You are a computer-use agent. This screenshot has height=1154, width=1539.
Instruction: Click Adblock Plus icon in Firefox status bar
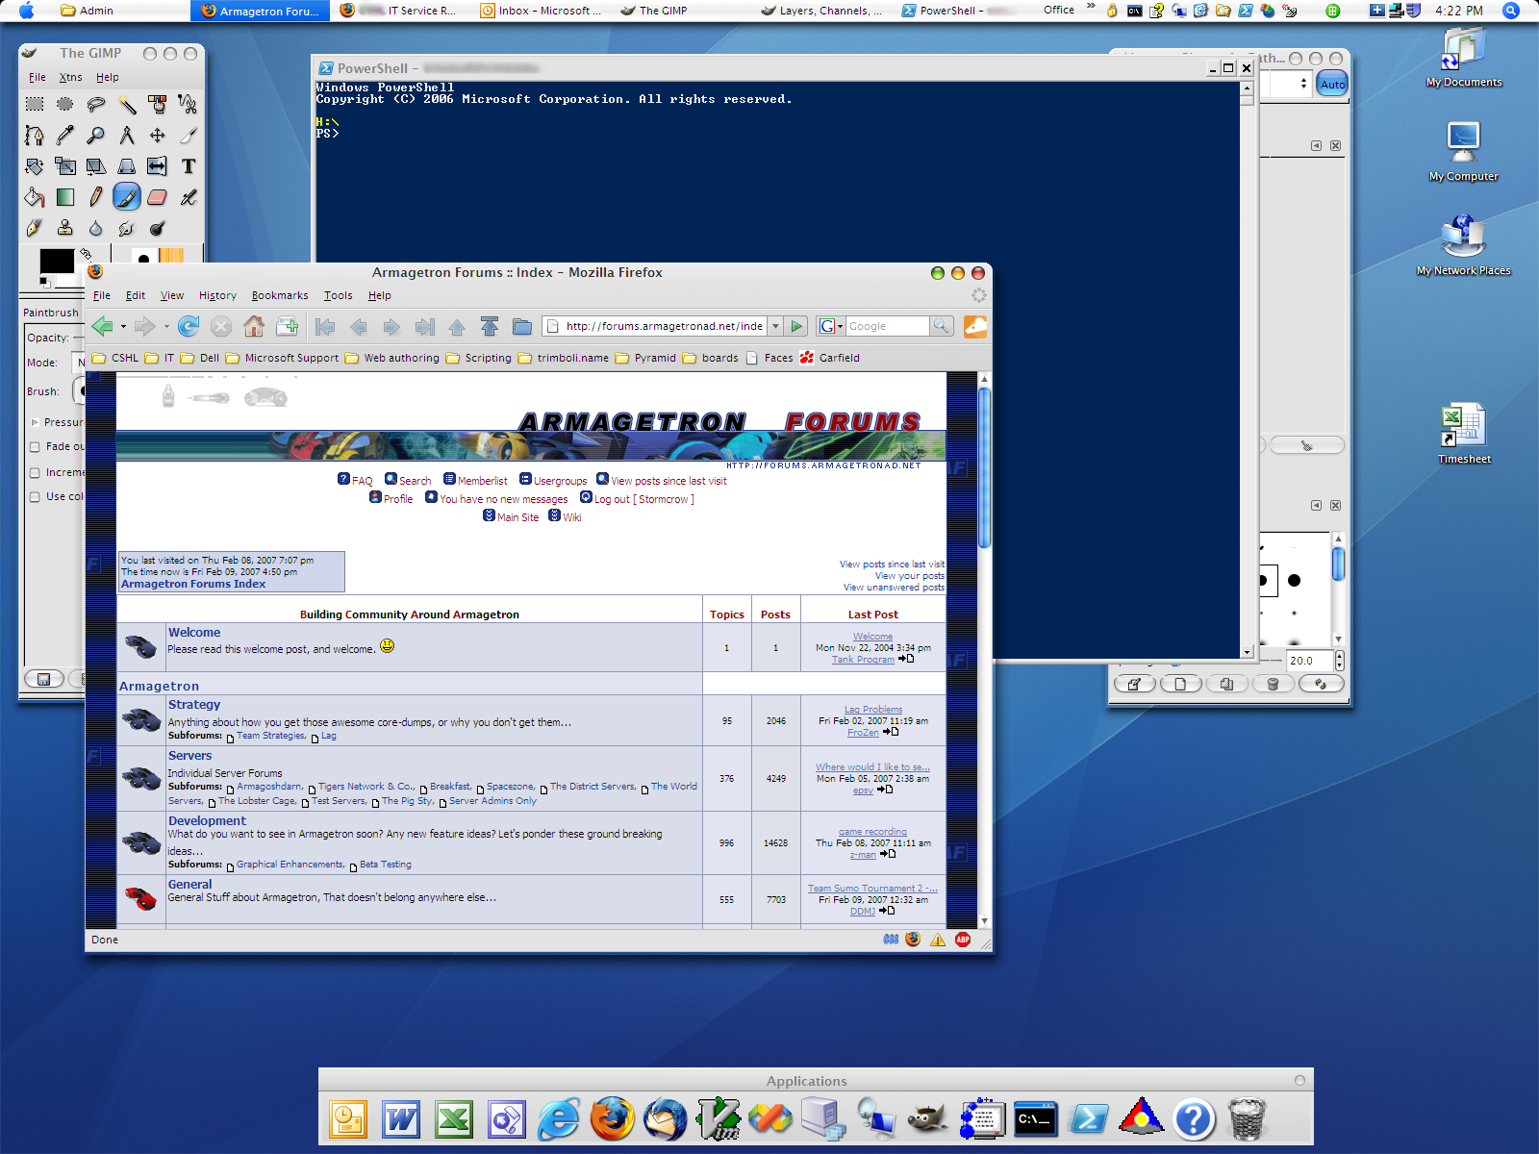[x=963, y=940]
